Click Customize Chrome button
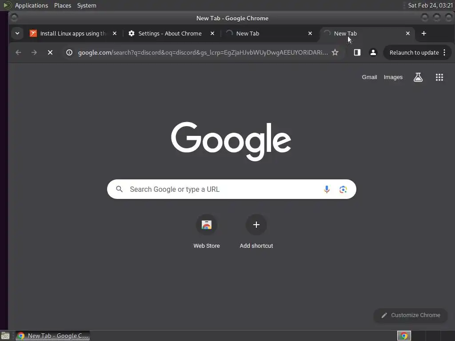This screenshot has height=341, width=455. click(x=410, y=315)
